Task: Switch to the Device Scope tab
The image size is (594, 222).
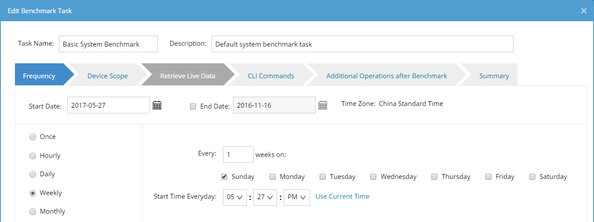Action: coord(107,76)
